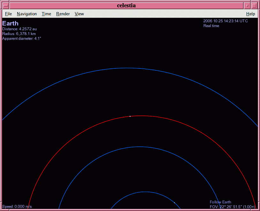Click the 2006 10 25 UTC date display
The height and width of the screenshot is (211, 260).
(225, 21)
